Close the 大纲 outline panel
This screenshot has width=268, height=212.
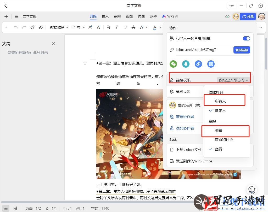(x=53, y=44)
